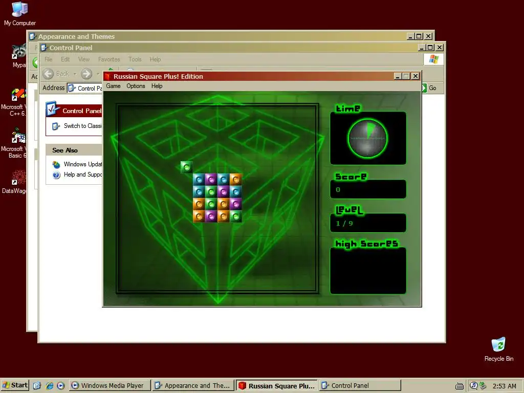Open the Forward history dropdown arrow
The height and width of the screenshot is (393, 524).
98,74
